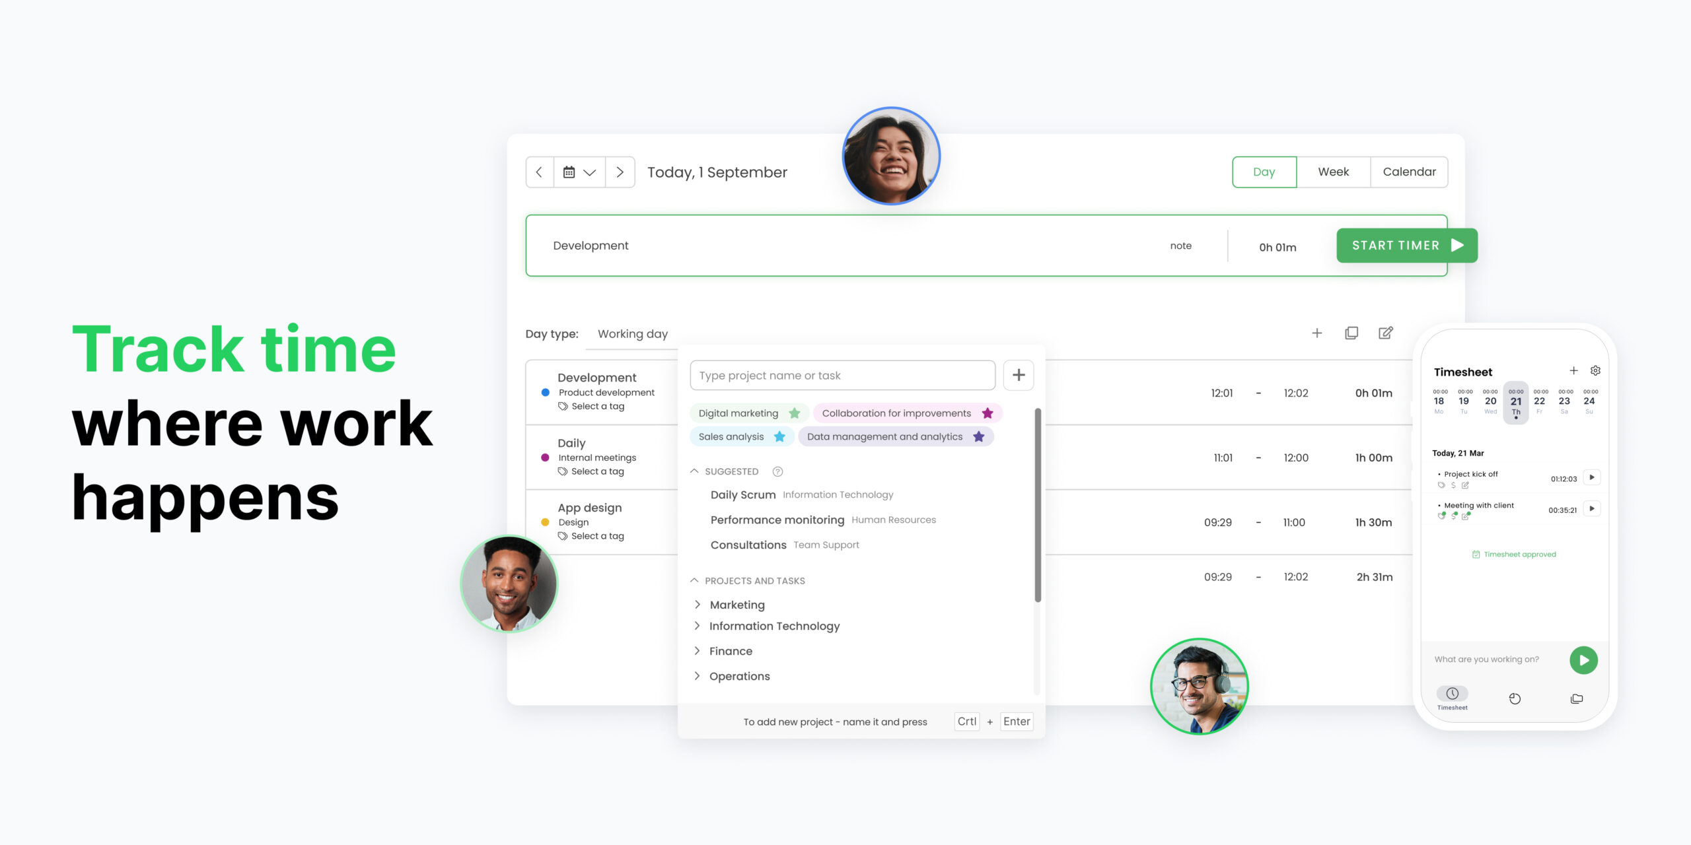
Task: Toggle star on Digital marketing favorite
Action: (x=795, y=413)
